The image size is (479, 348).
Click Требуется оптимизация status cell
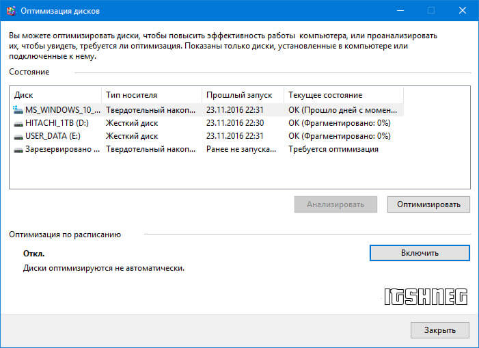(x=333, y=149)
